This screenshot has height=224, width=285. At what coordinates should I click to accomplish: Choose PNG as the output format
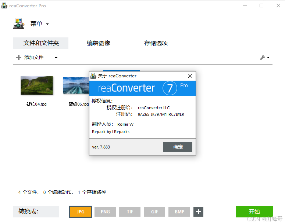[x=105, y=212]
